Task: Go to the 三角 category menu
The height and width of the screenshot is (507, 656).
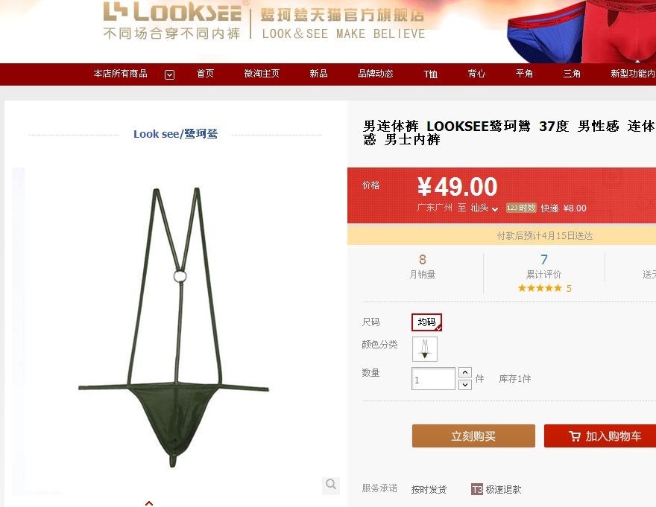Action: (x=572, y=74)
